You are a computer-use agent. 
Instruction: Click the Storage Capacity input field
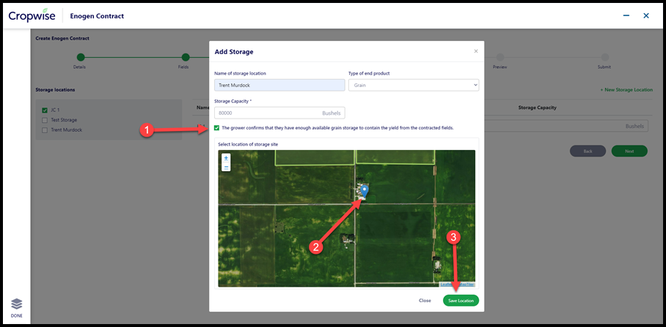click(x=280, y=113)
